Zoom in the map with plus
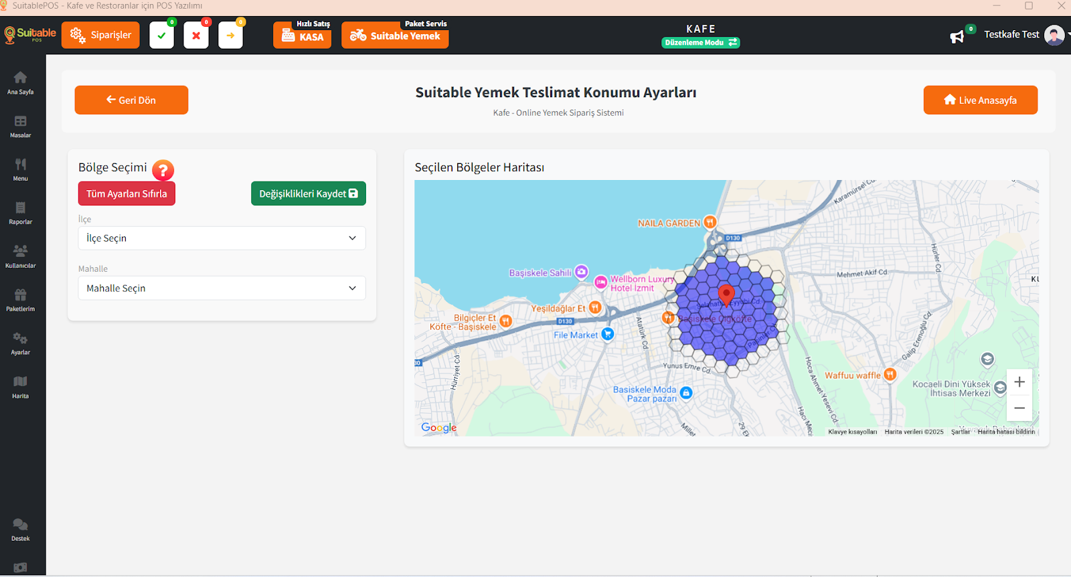The width and height of the screenshot is (1071, 577). (1019, 382)
